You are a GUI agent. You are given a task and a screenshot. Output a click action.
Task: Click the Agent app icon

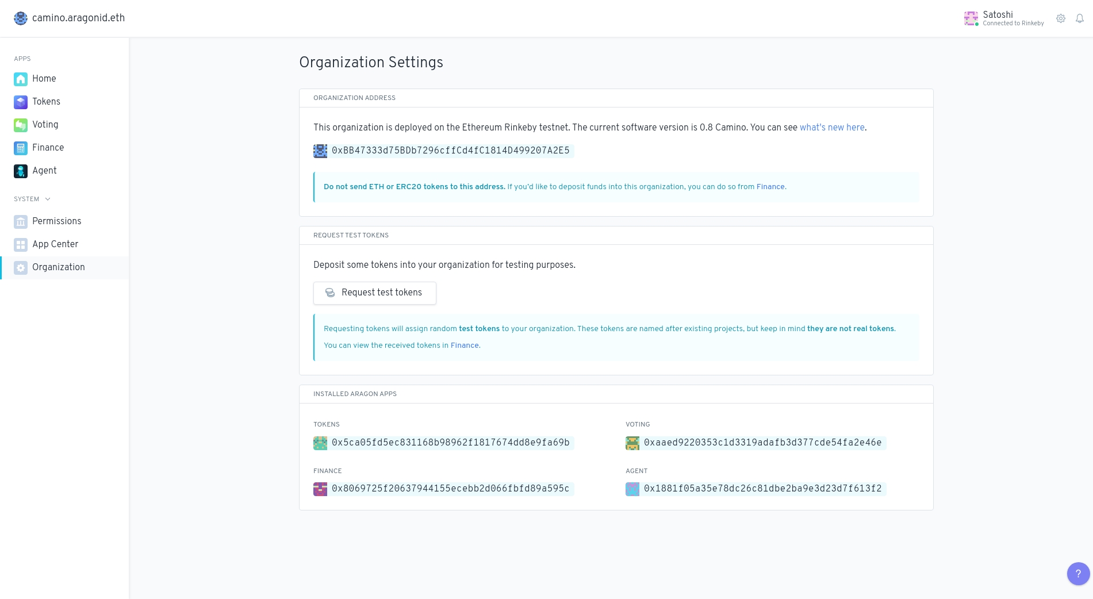click(x=21, y=171)
